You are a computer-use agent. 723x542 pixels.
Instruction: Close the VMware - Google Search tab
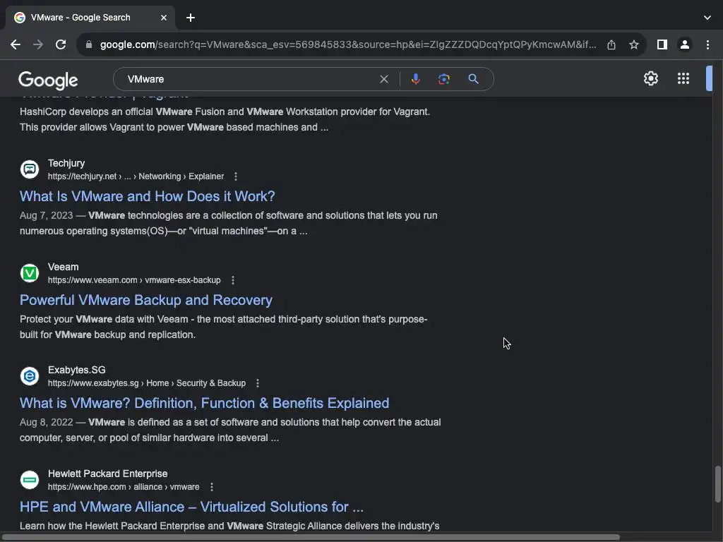[164, 18]
